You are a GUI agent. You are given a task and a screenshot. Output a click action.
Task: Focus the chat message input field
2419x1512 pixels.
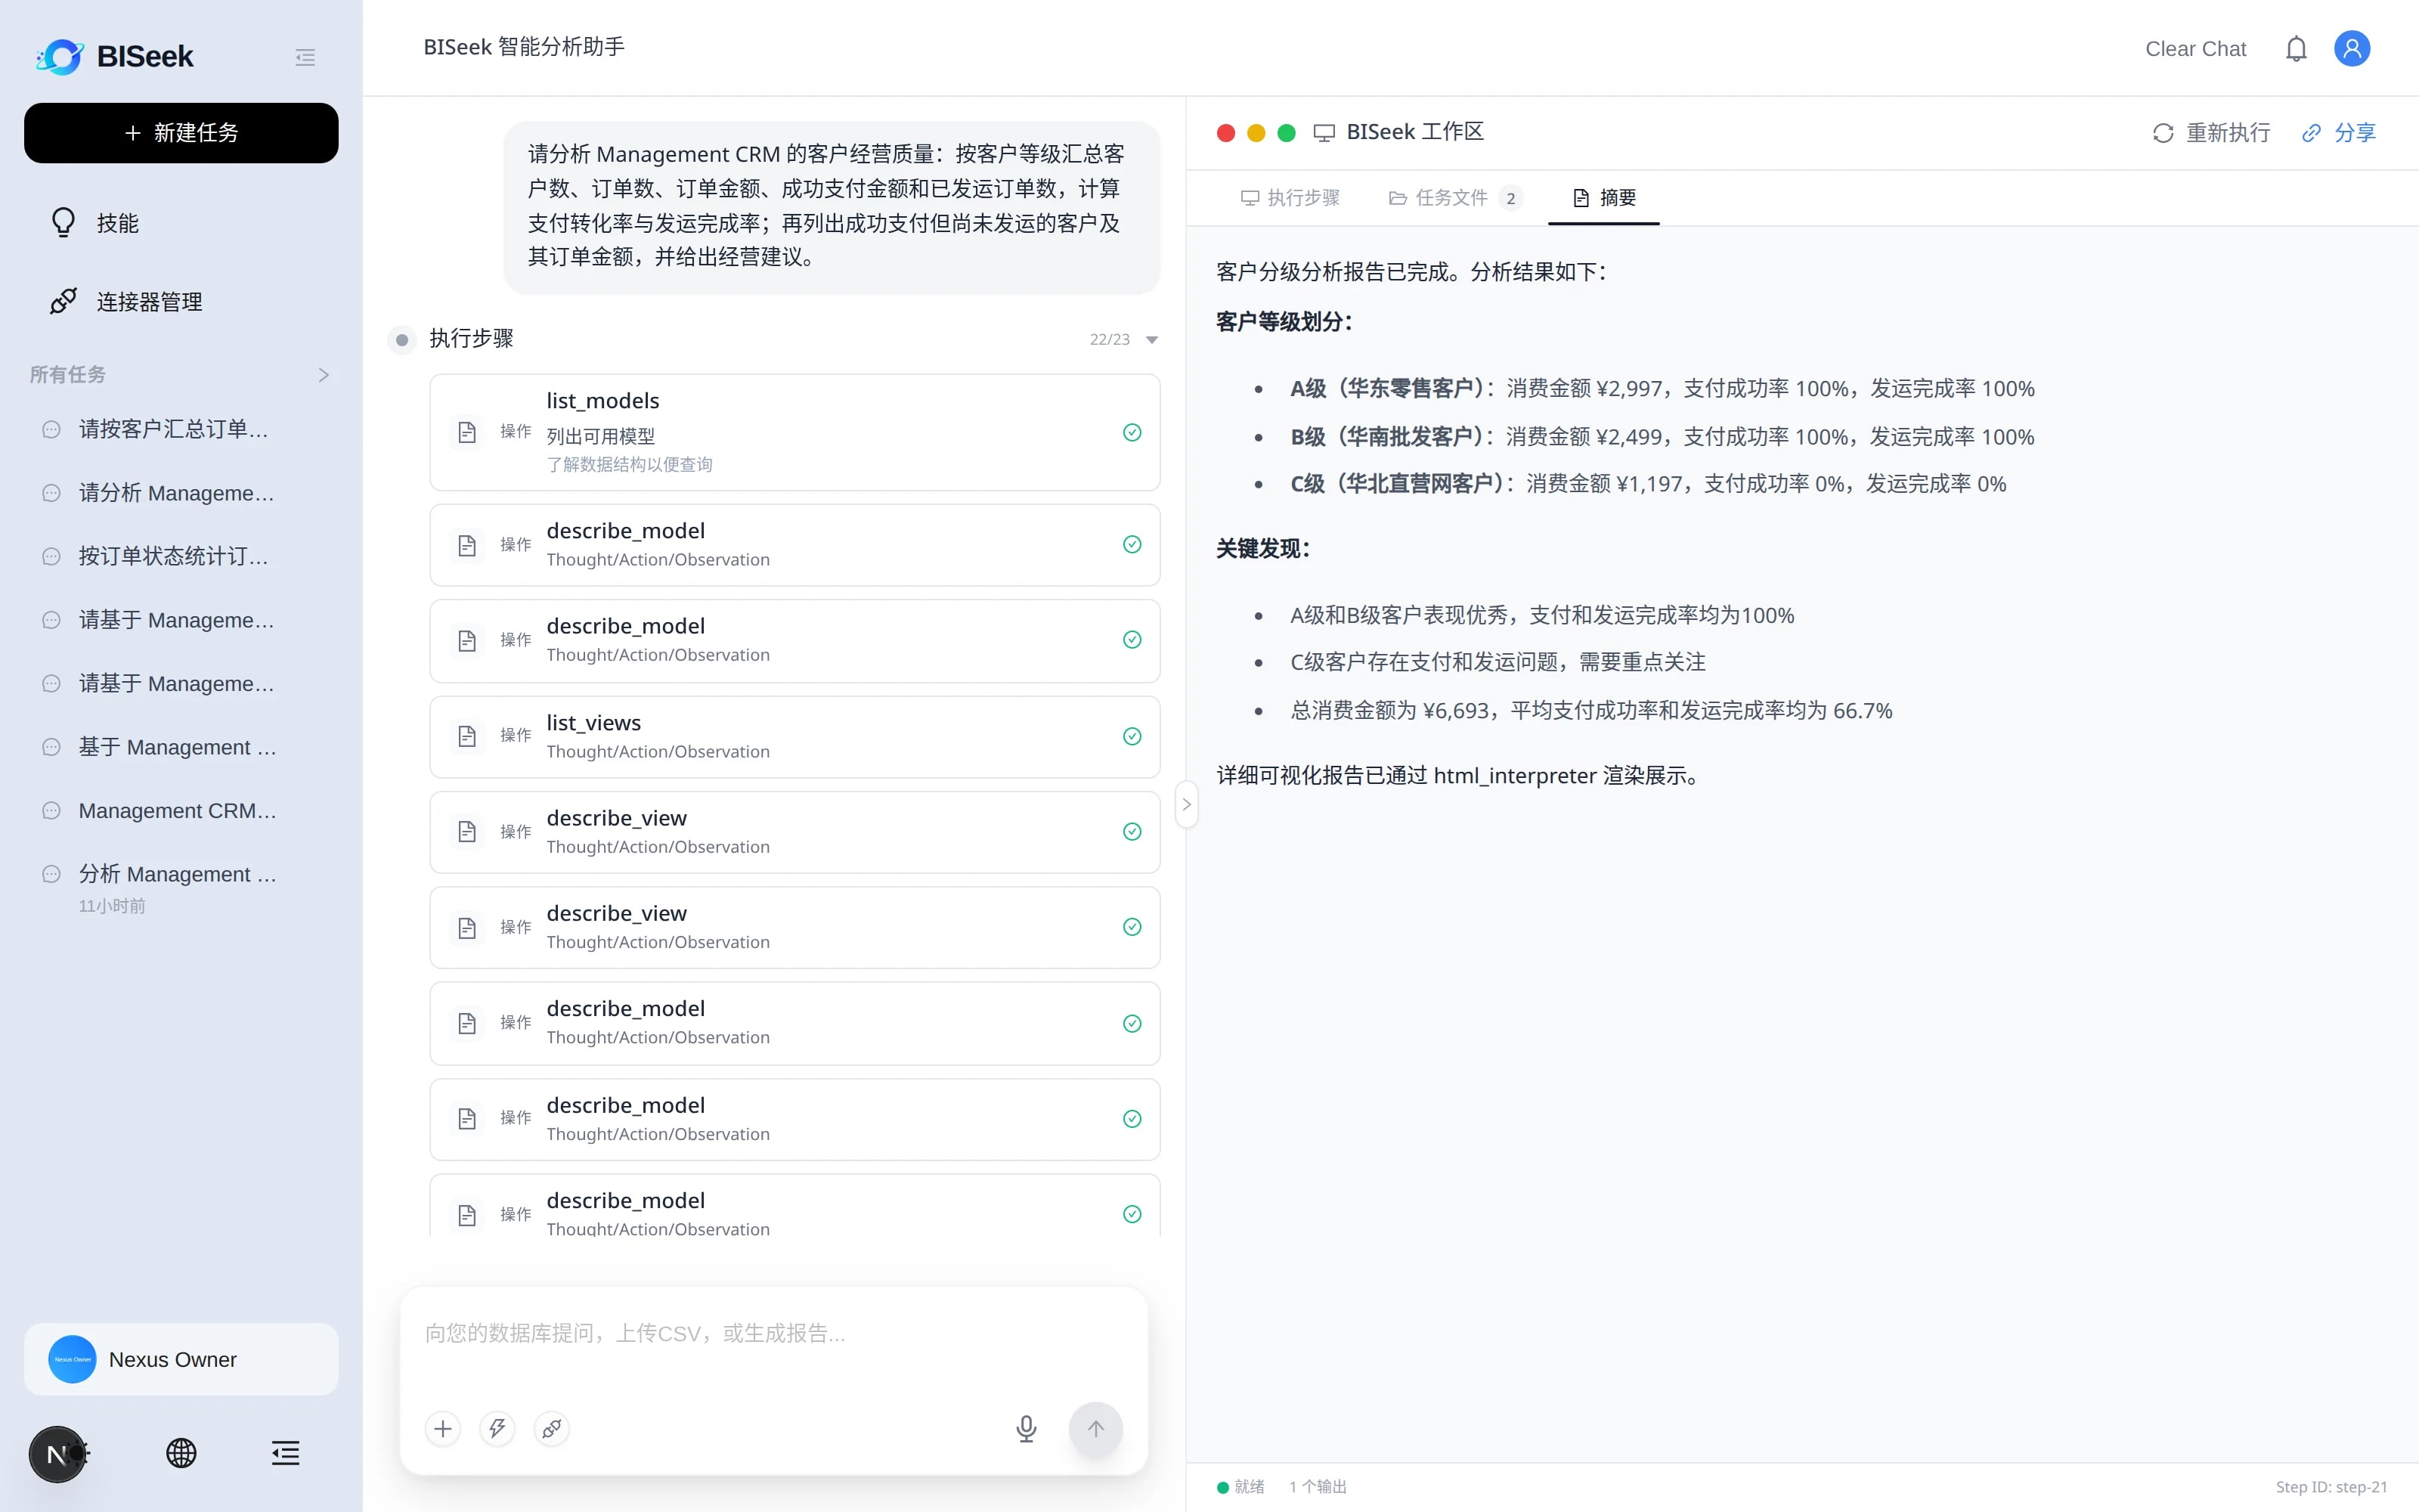coord(773,1334)
